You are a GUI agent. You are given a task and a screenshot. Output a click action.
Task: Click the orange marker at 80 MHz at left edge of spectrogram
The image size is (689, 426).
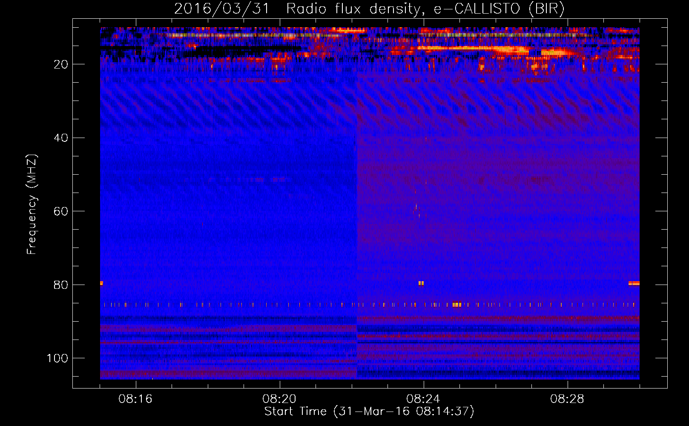101,283
